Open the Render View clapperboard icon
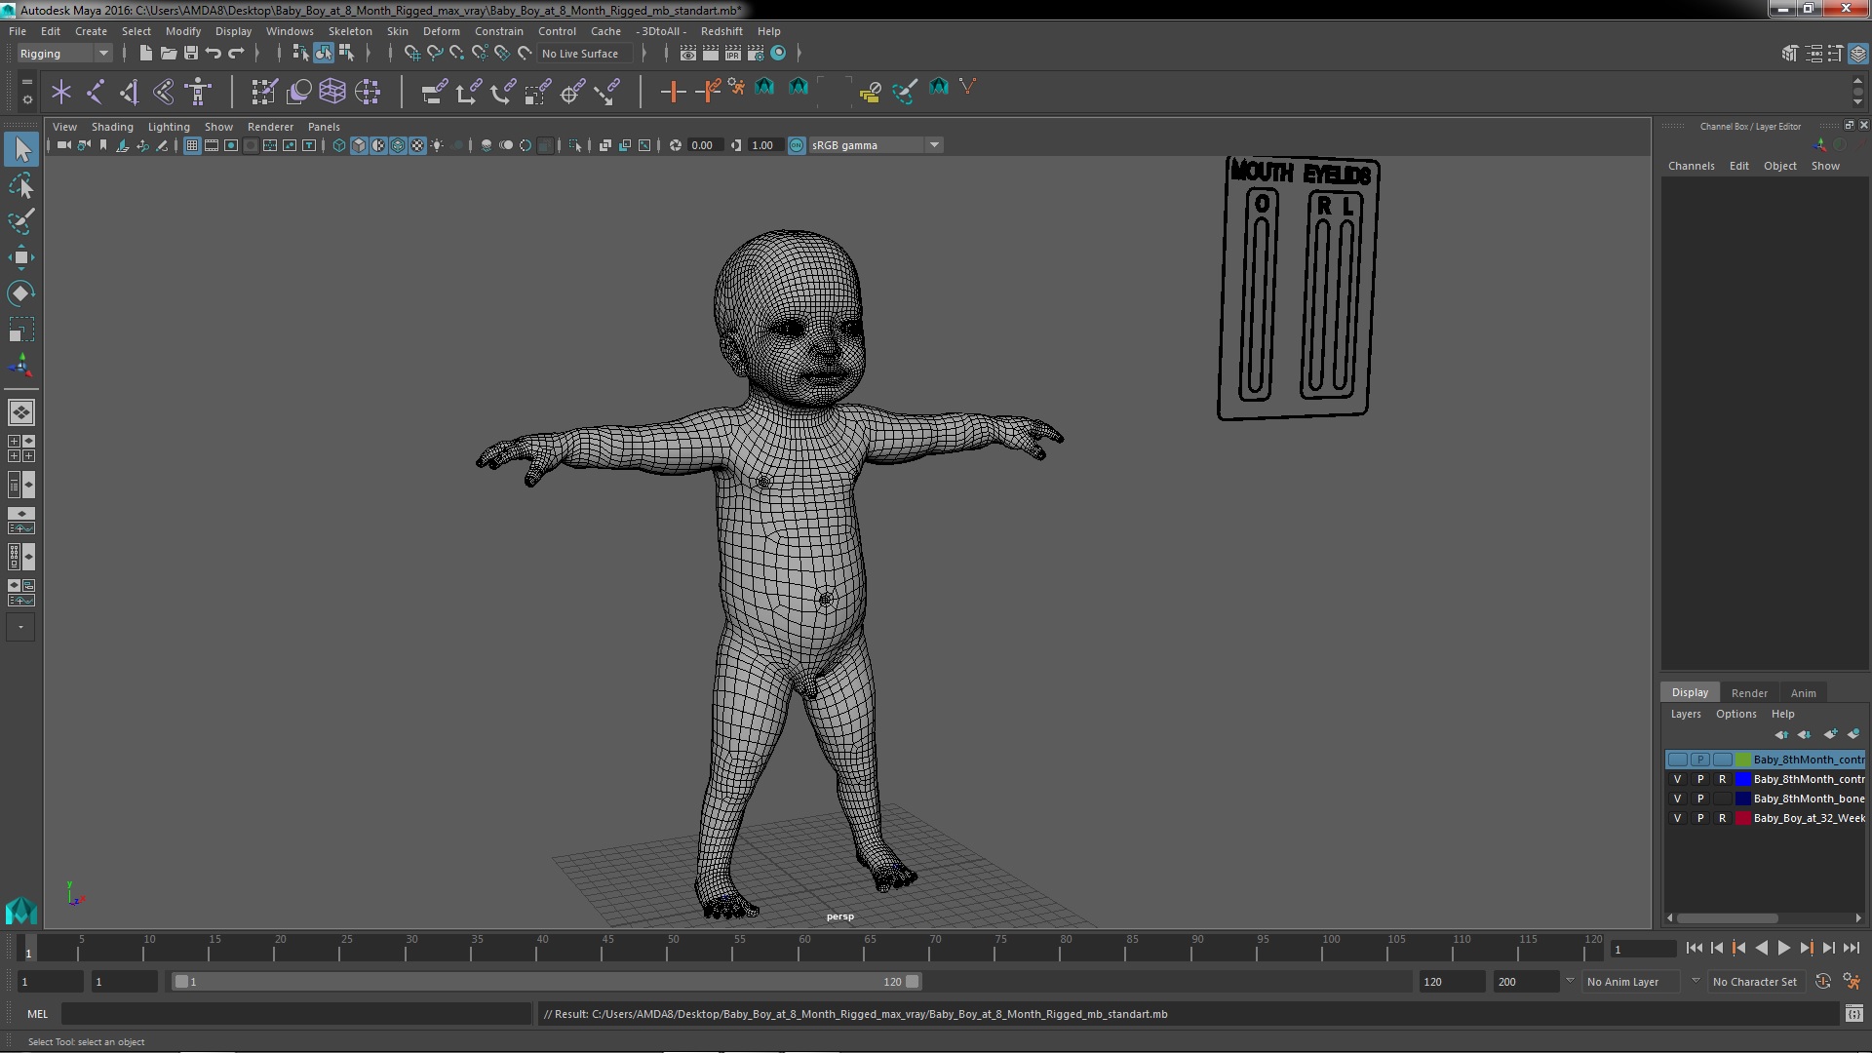 pos(688,53)
